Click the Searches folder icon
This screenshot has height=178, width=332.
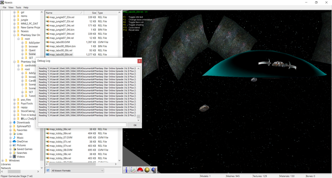tap(15, 153)
